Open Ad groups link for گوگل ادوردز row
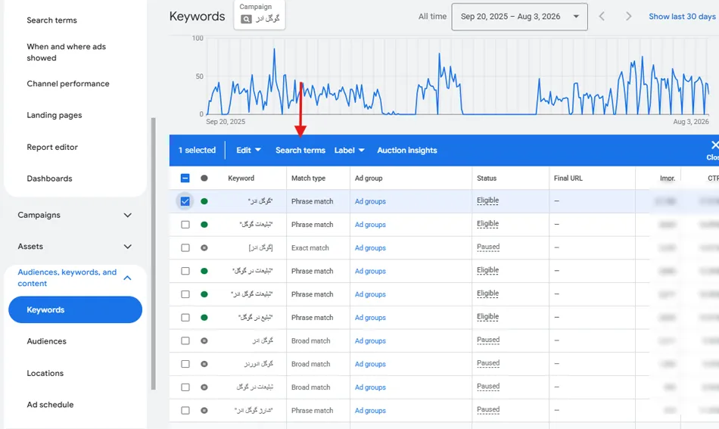 point(370,364)
